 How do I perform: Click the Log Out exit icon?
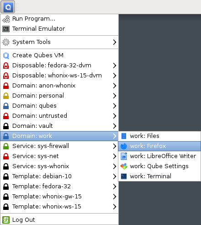tap(6, 220)
